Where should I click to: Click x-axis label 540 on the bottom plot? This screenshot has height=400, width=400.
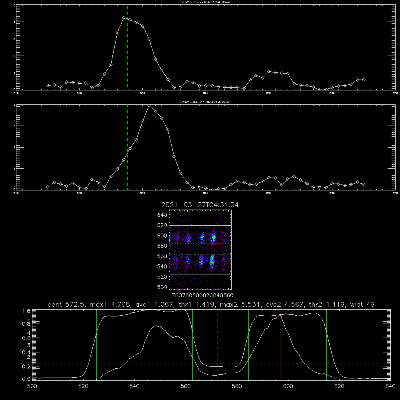[x=134, y=386]
